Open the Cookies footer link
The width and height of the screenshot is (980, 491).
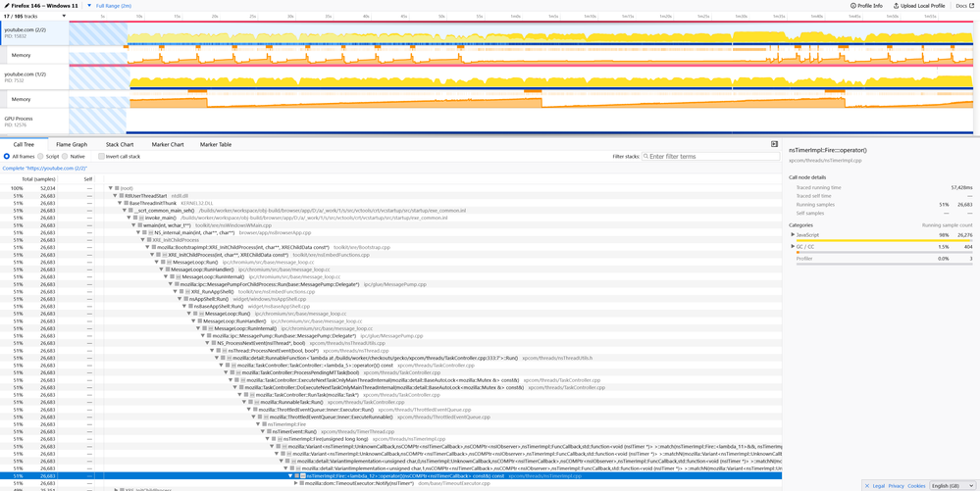(916, 485)
